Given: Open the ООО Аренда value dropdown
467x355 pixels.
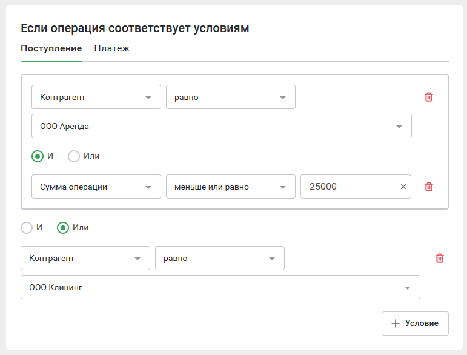Looking at the screenshot, I should pos(221,127).
